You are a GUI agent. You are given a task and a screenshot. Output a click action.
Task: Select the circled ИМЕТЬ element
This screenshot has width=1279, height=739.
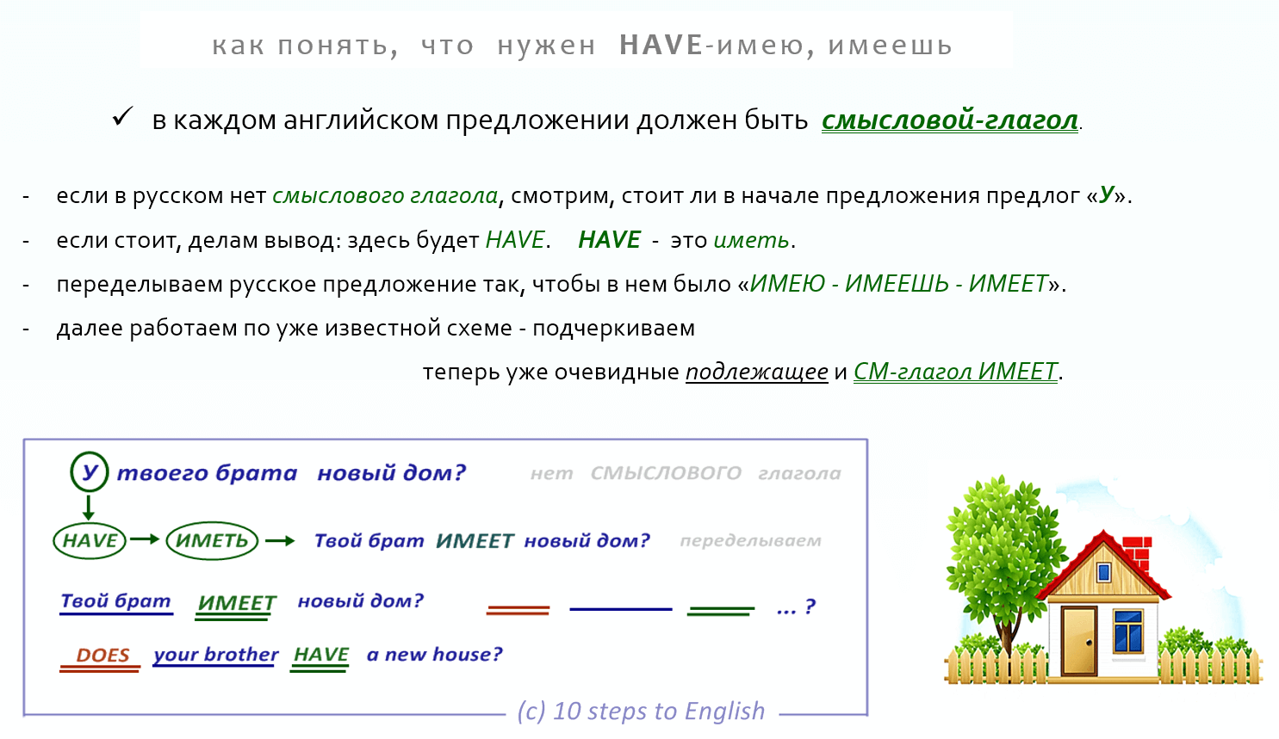point(212,541)
